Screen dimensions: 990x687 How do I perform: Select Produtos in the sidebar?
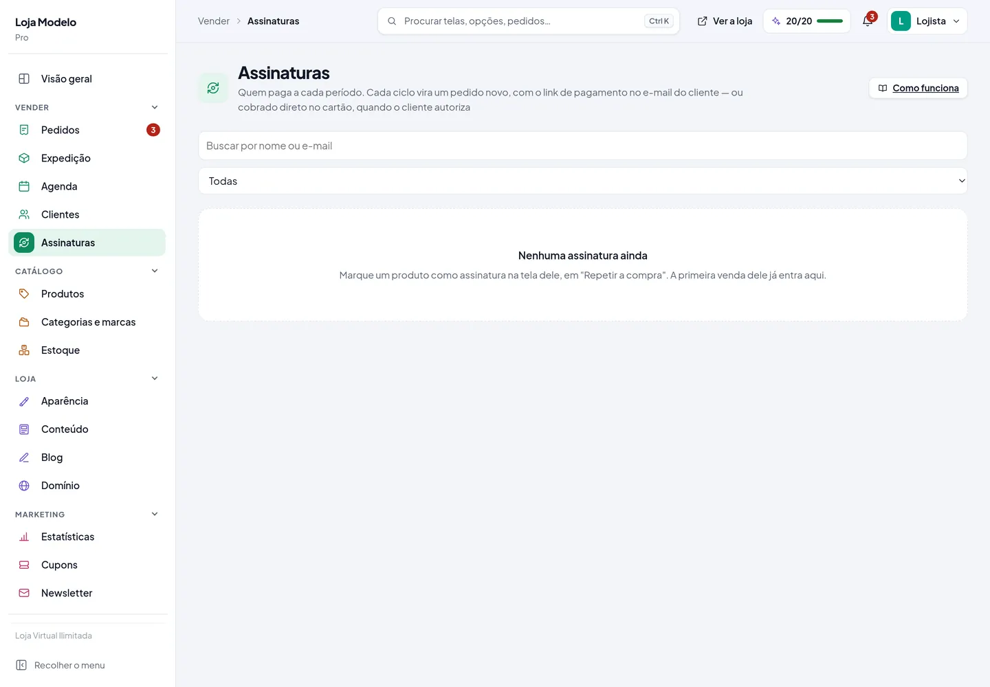(87, 293)
